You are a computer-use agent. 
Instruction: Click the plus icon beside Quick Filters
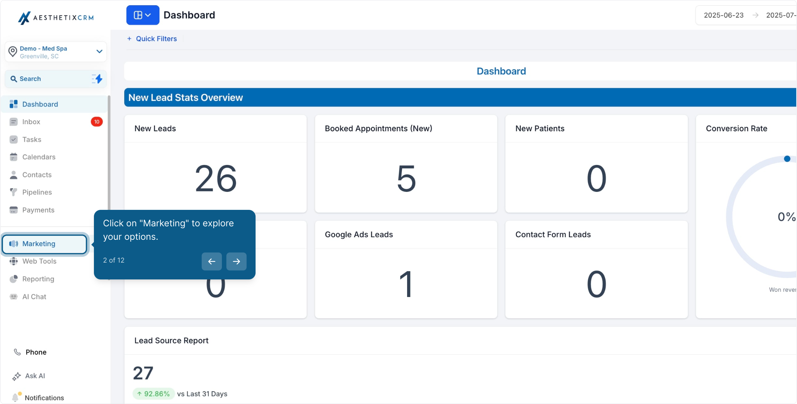point(129,39)
